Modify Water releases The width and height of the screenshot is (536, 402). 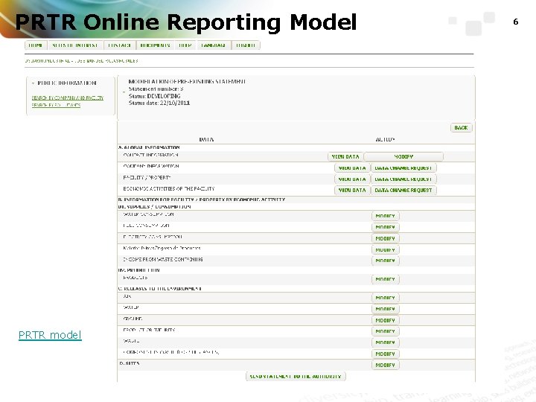point(386,309)
